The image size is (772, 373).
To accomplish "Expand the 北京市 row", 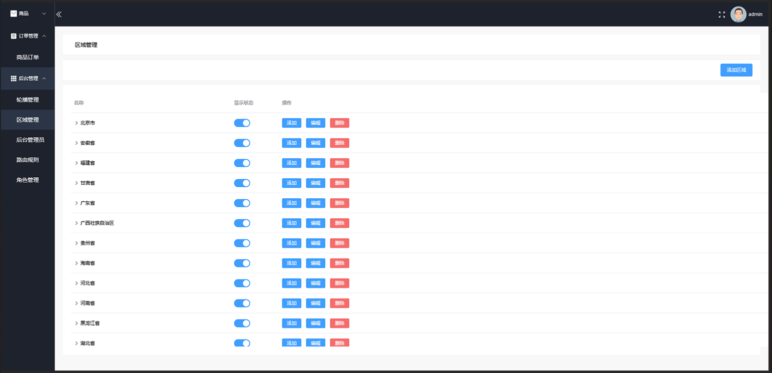I will point(77,123).
